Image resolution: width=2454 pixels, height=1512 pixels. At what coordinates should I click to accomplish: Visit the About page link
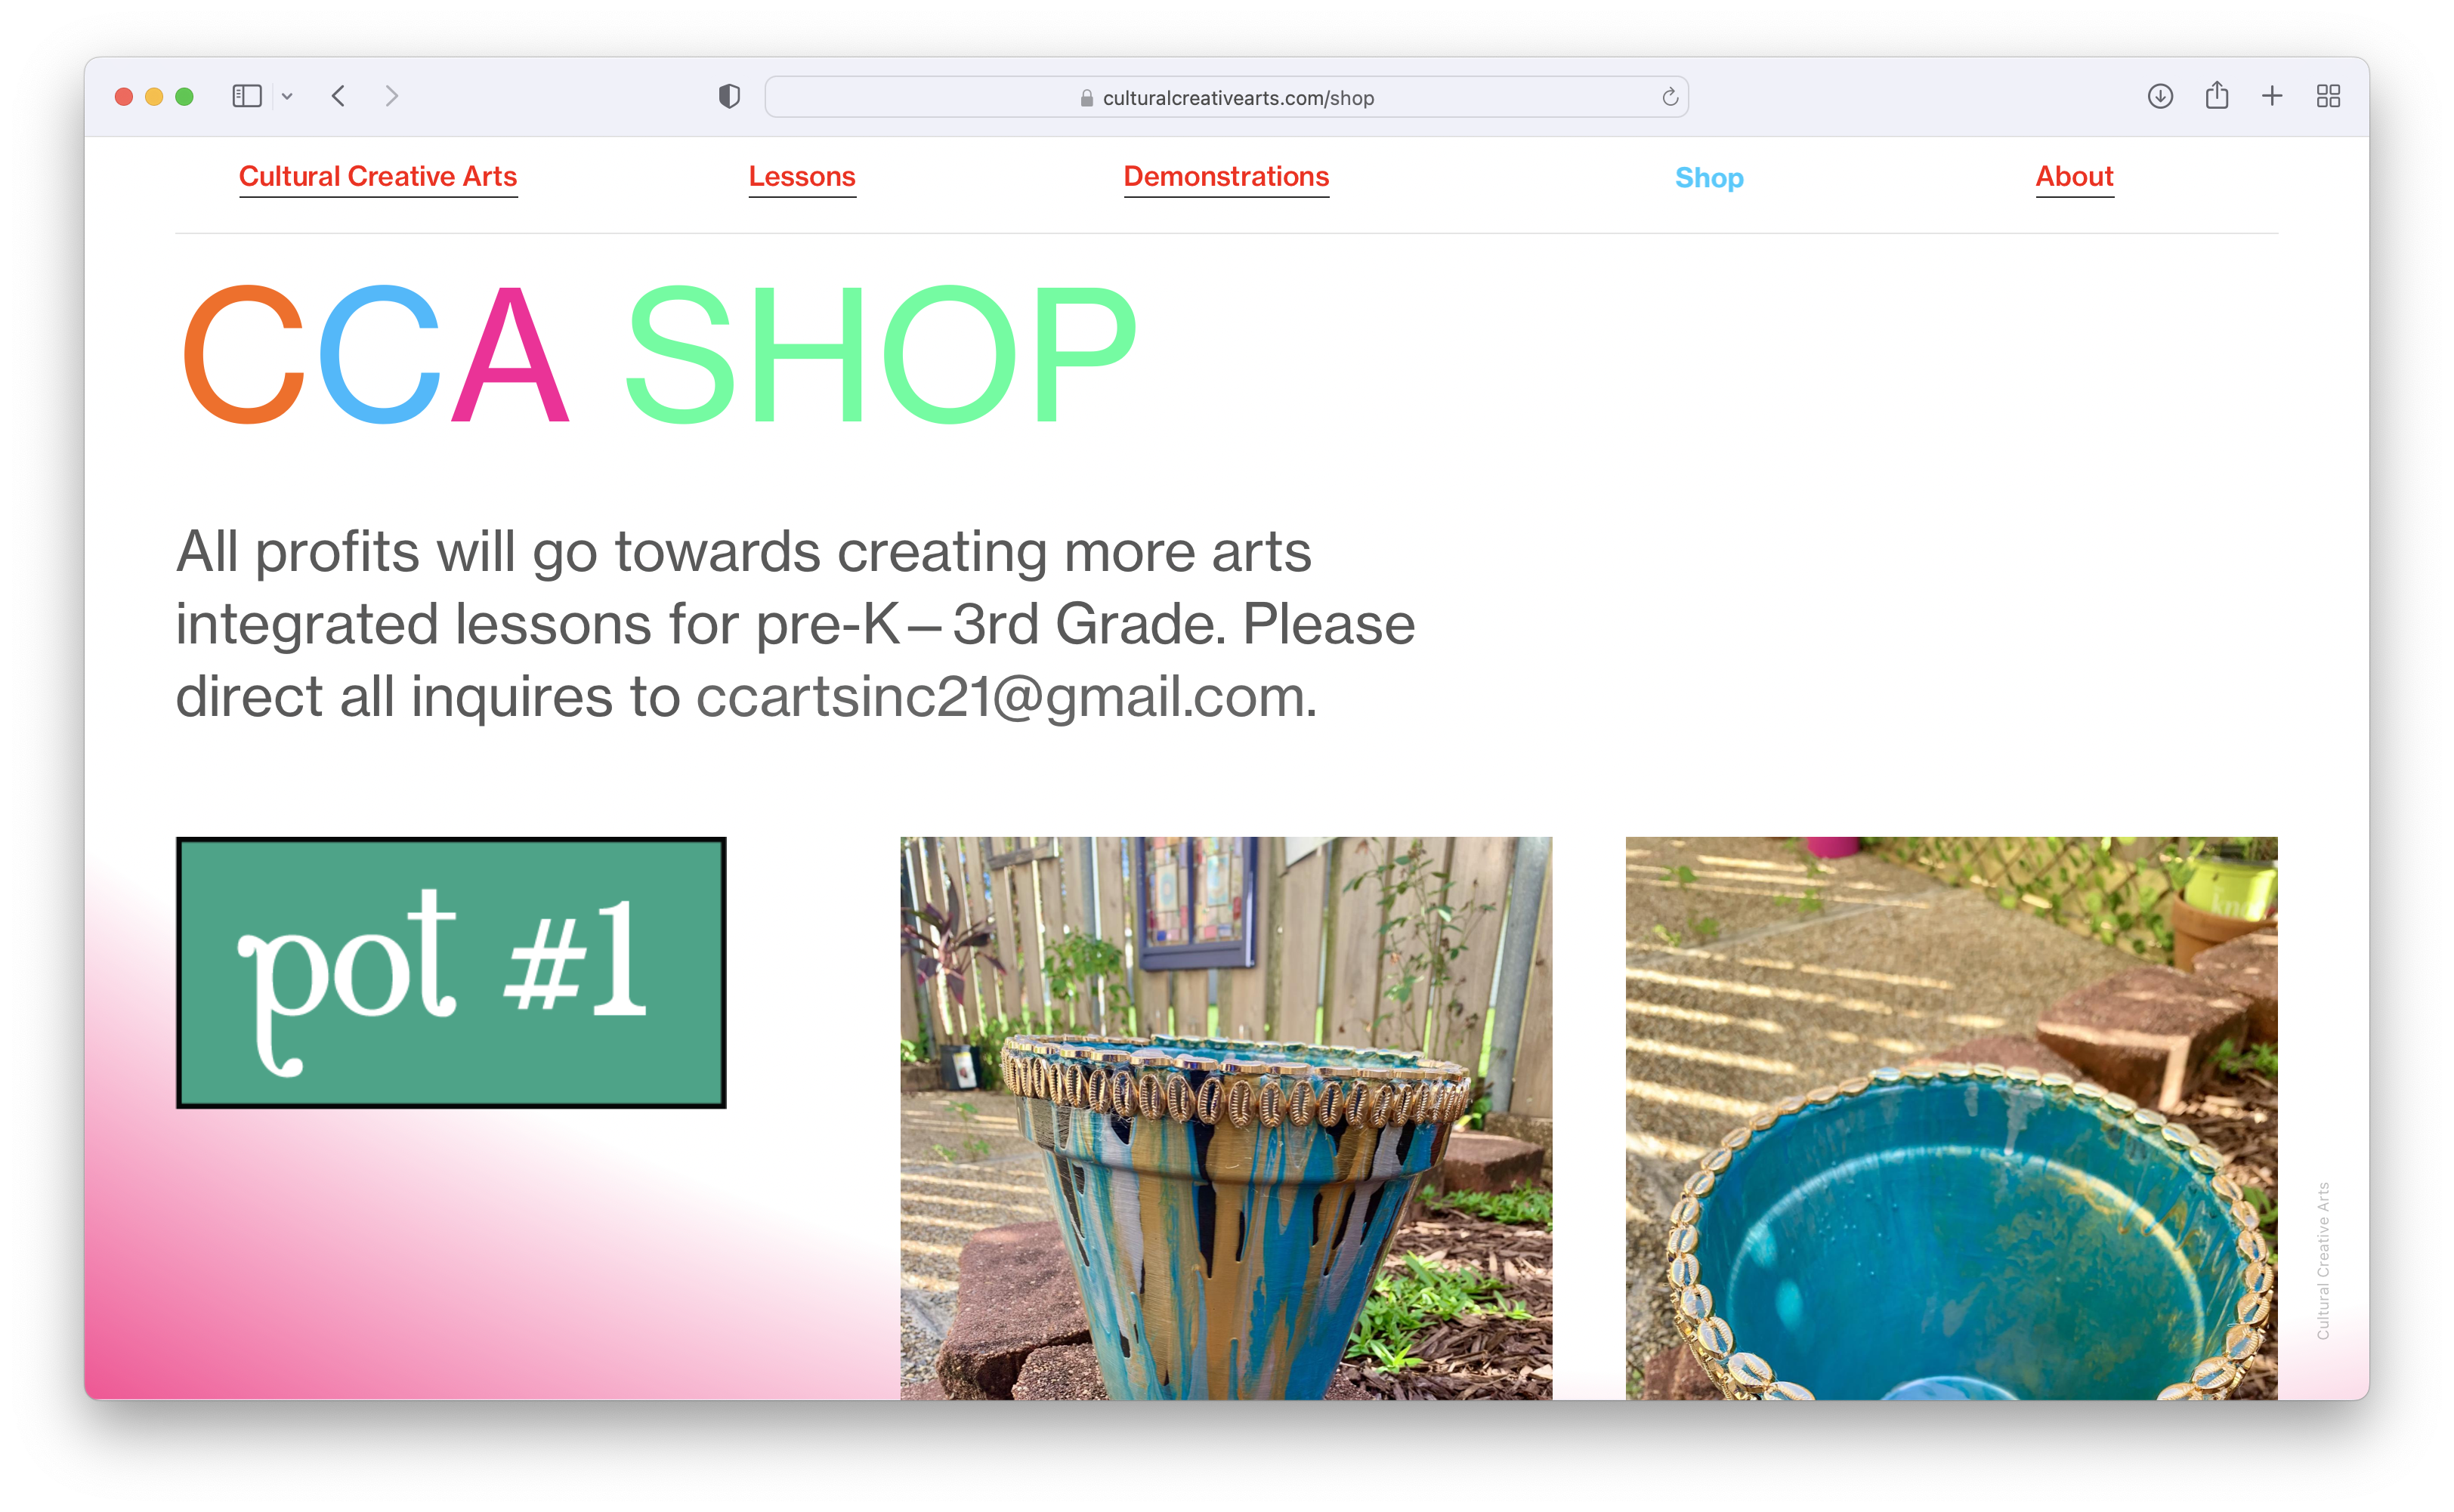(x=2074, y=177)
